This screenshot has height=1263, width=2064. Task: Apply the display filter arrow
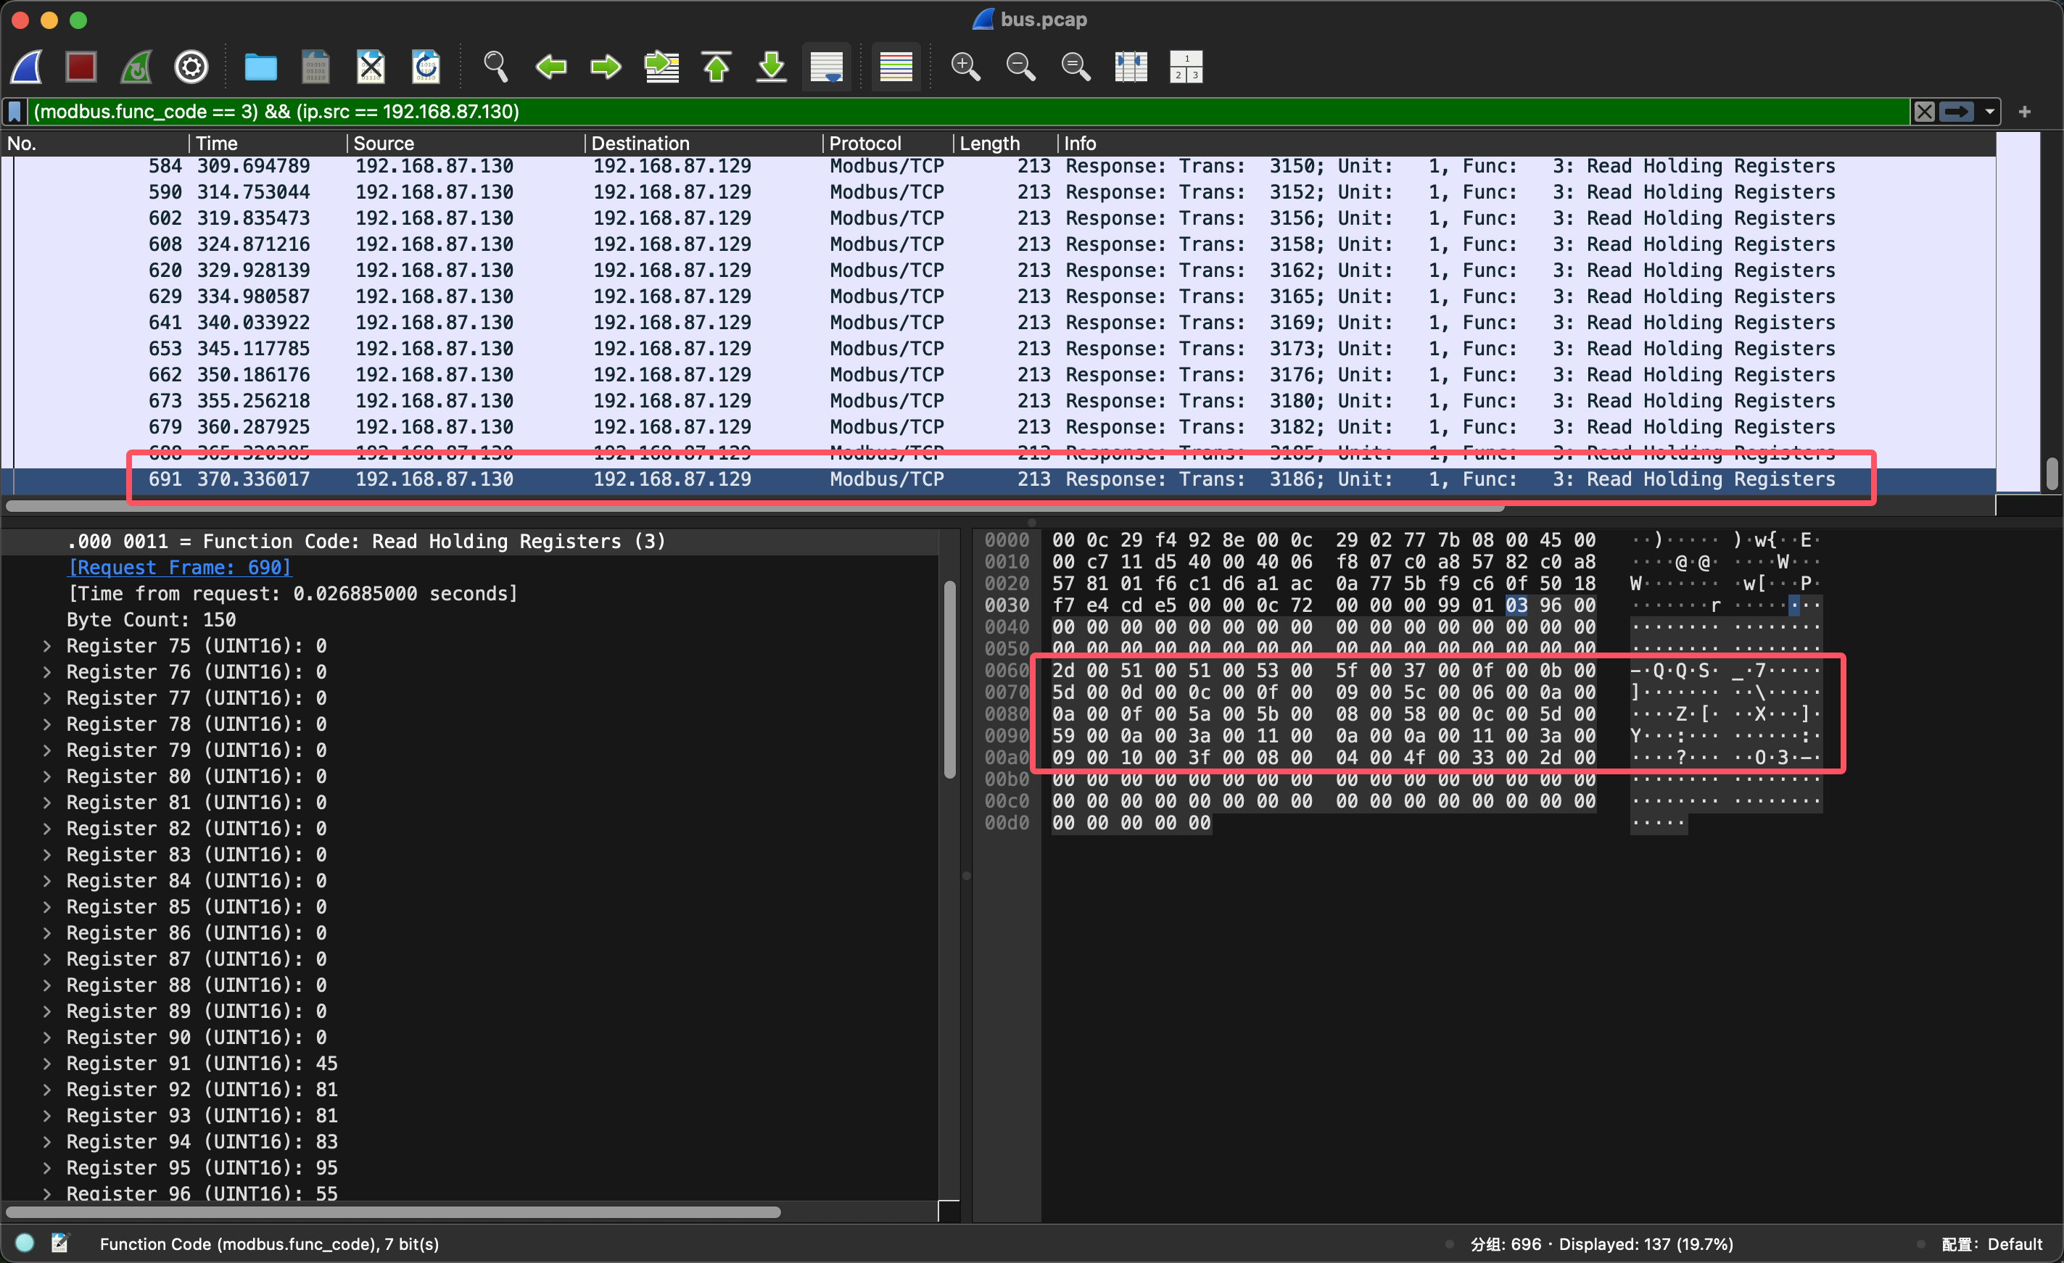[1956, 112]
